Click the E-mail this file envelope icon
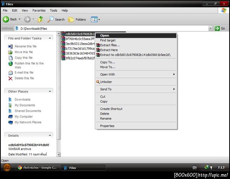 pyautogui.click(x=10, y=73)
